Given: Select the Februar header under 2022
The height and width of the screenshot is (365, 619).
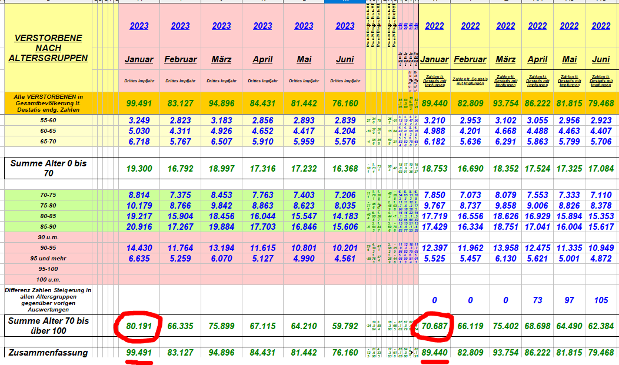Looking at the screenshot, I should point(470,59).
